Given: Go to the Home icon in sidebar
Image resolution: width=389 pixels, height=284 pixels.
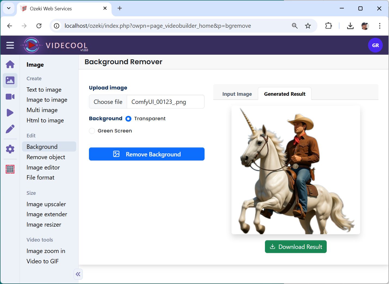Looking at the screenshot, I should click(10, 64).
